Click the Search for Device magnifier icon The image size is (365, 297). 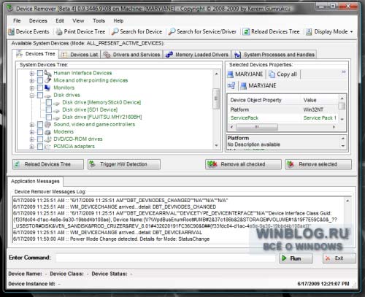pyautogui.click(x=115, y=31)
